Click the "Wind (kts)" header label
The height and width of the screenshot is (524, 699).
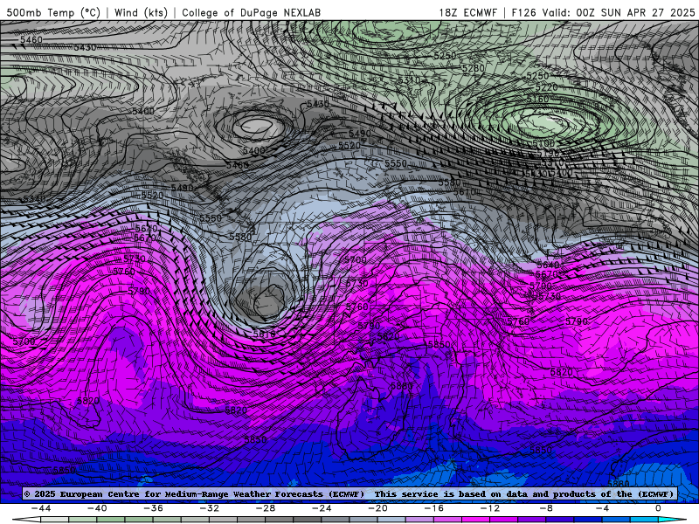[x=141, y=12]
